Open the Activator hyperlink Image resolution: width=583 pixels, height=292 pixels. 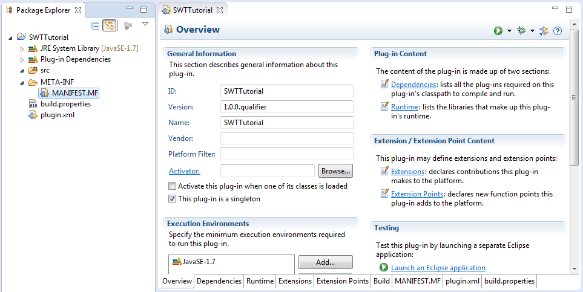pyautogui.click(x=185, y=171)
